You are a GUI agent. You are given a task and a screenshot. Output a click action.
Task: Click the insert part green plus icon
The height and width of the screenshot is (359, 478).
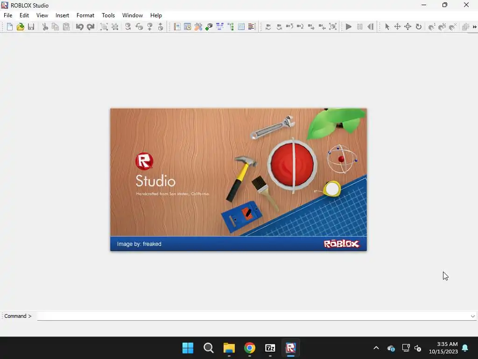pyautogui.click(x=209, y=27)
